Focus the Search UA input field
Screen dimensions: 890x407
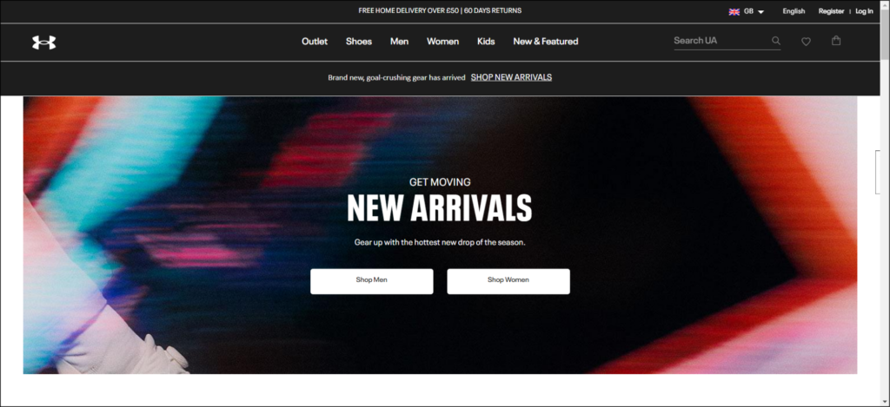click(x=721, y=41)
